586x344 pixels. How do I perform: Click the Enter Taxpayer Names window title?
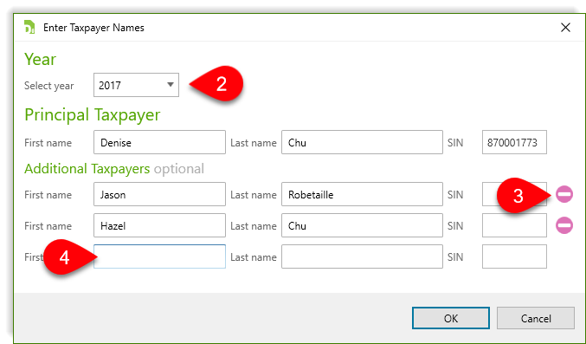point(93,28)
